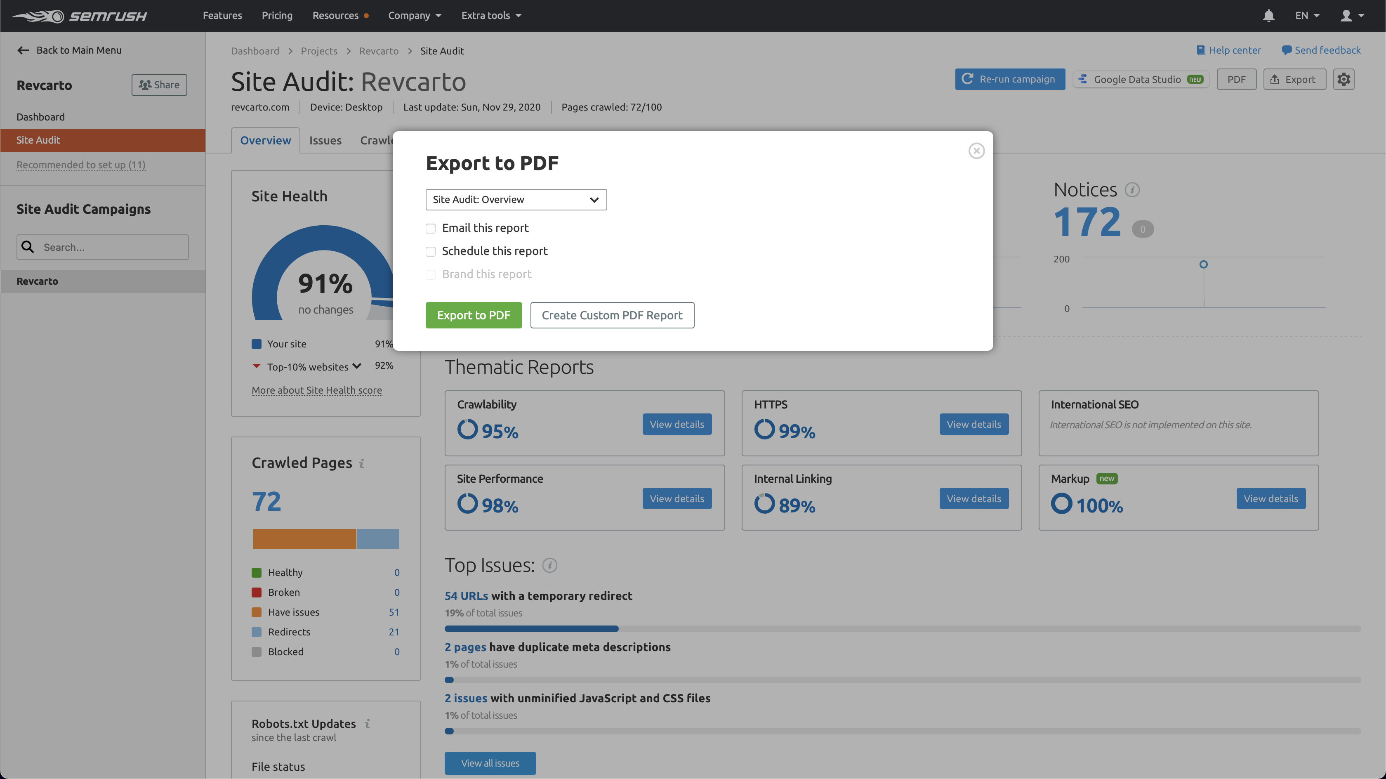1386x779 pixels.
Task: Click Robots.txt Updates info icon
Action: [367, 724]
